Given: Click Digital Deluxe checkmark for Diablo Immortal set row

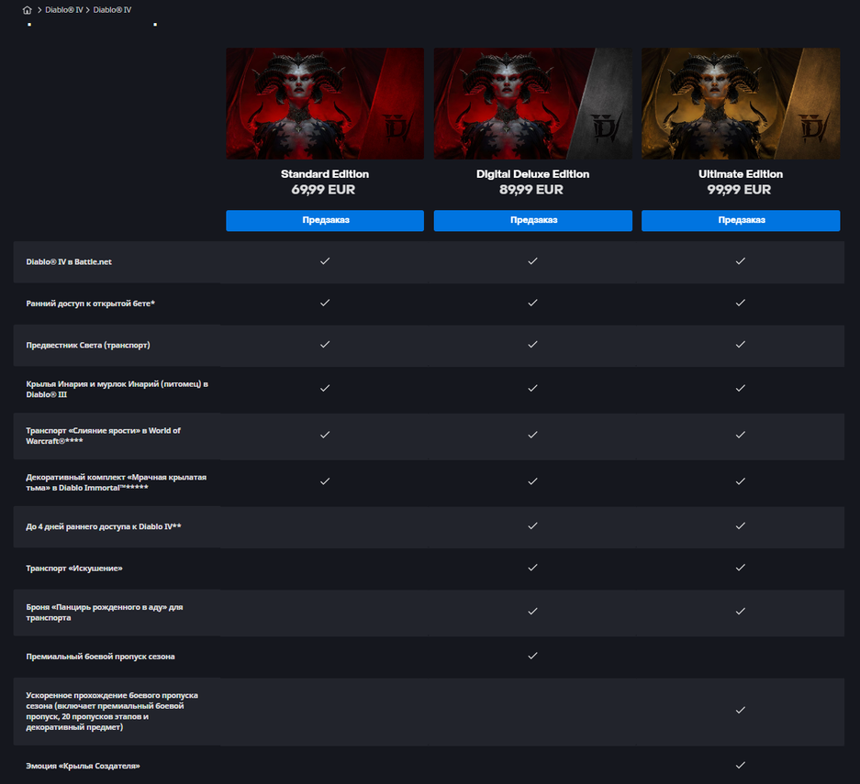Looking at the screenshot, I should tap(532, 481).
